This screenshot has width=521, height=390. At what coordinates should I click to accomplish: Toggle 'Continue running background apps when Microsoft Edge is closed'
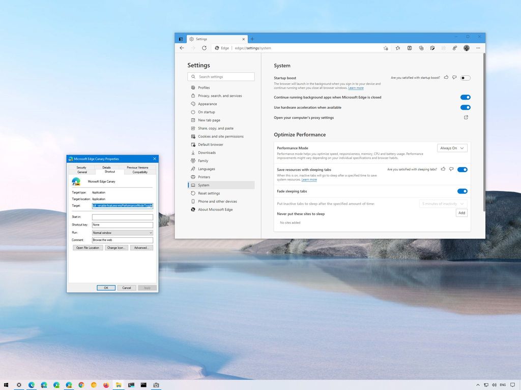tap(465, 97)
